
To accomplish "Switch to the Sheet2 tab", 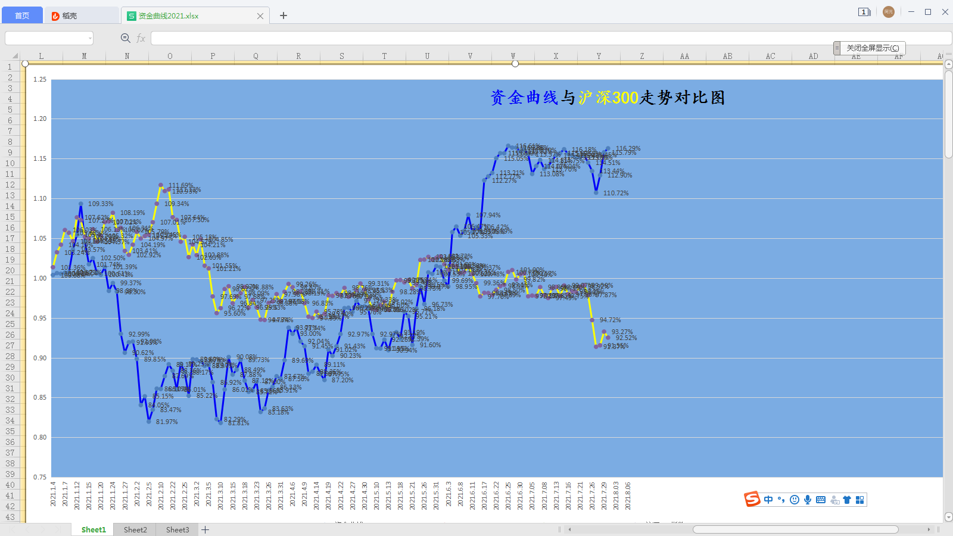I will (x=135, y=529).
